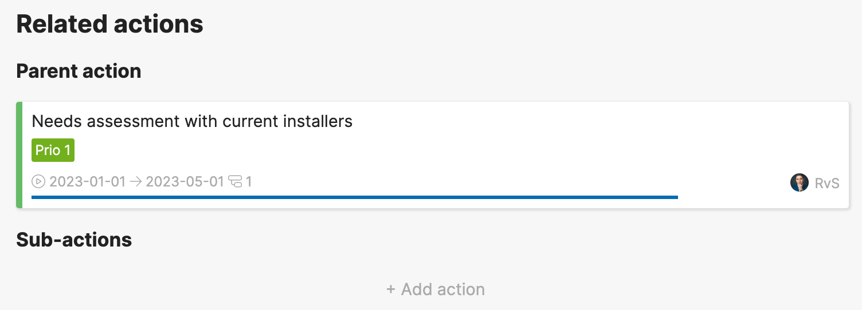The width and height of the screenshot is (862, 310).
Task: Click the plus sign next to Add action
Action: [391, 289]
